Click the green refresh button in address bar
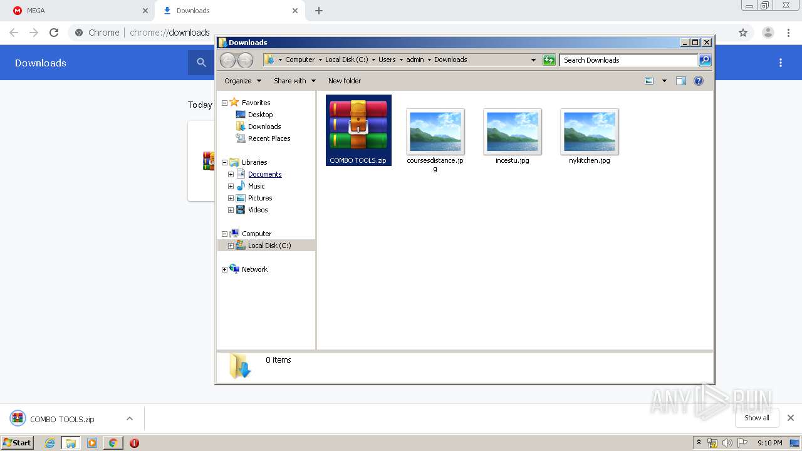802x451 pixels. [x=549, y=60]
